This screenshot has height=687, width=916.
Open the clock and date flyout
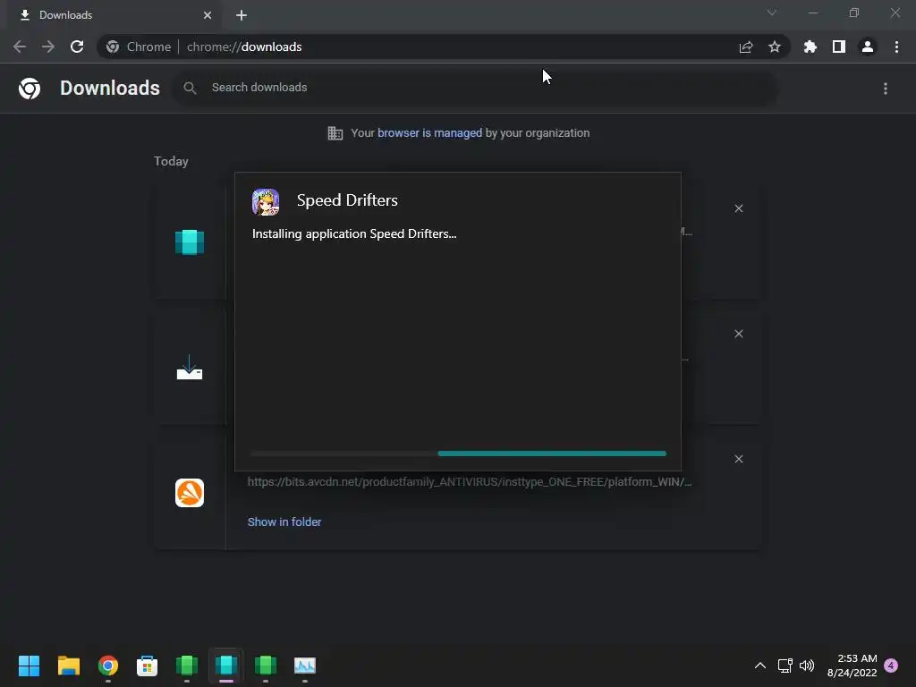pos(852,666)
